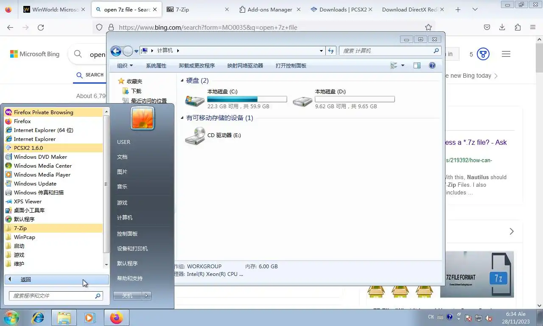Open 帮助和支持 from Start menu
The height and width of the screenshot is (326, 543).
142,278
